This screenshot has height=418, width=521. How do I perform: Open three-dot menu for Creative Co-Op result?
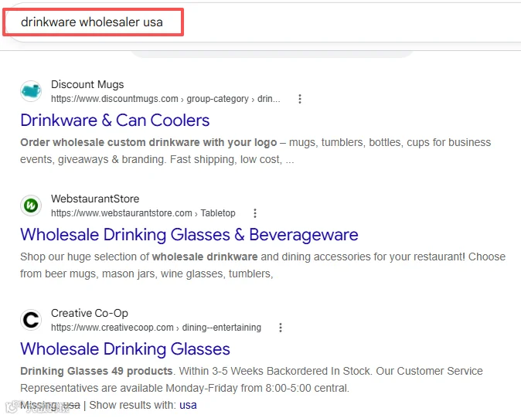point(281,328)
